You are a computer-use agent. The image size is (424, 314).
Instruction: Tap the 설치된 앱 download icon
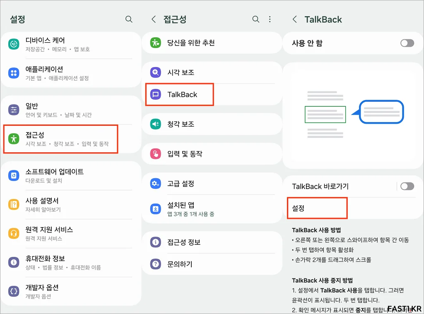(x=156, y=209)
